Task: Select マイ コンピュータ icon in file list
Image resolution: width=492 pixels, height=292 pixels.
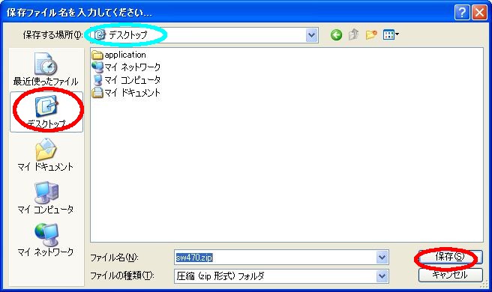Action: pos(97,80)
